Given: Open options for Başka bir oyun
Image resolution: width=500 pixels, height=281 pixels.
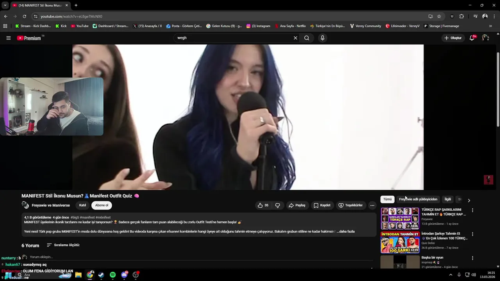Looking at the screenshot, I should [x=472, y=258].
